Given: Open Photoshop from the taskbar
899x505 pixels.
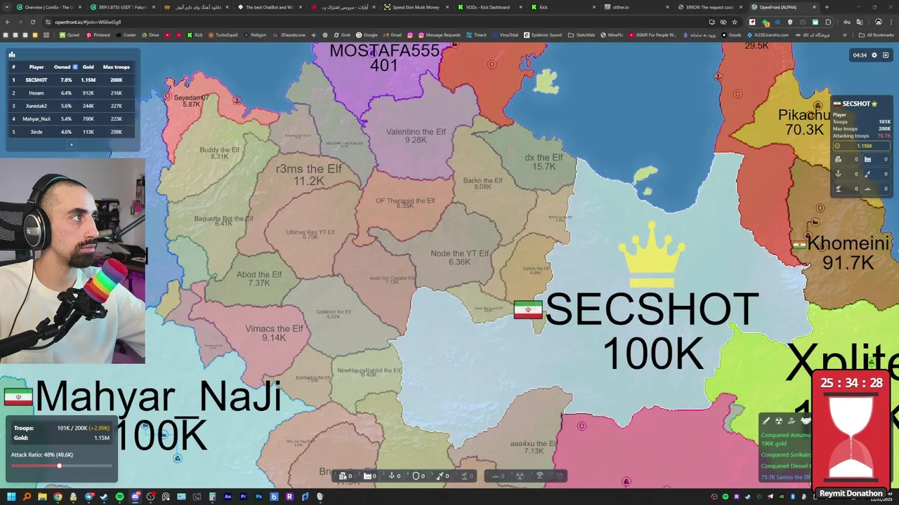Looking at the screenshot, I should (x=258, y=497).
